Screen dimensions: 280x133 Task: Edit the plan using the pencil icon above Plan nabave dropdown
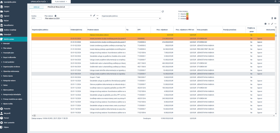coord(94,16)
